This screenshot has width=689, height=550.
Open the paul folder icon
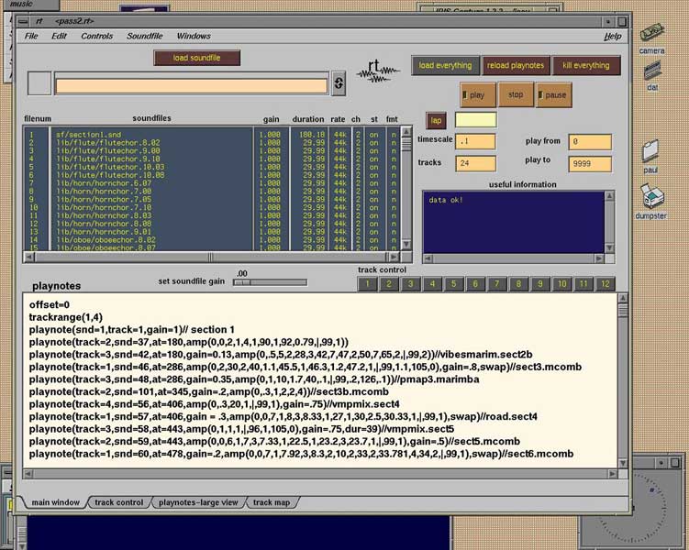(651, 153)
